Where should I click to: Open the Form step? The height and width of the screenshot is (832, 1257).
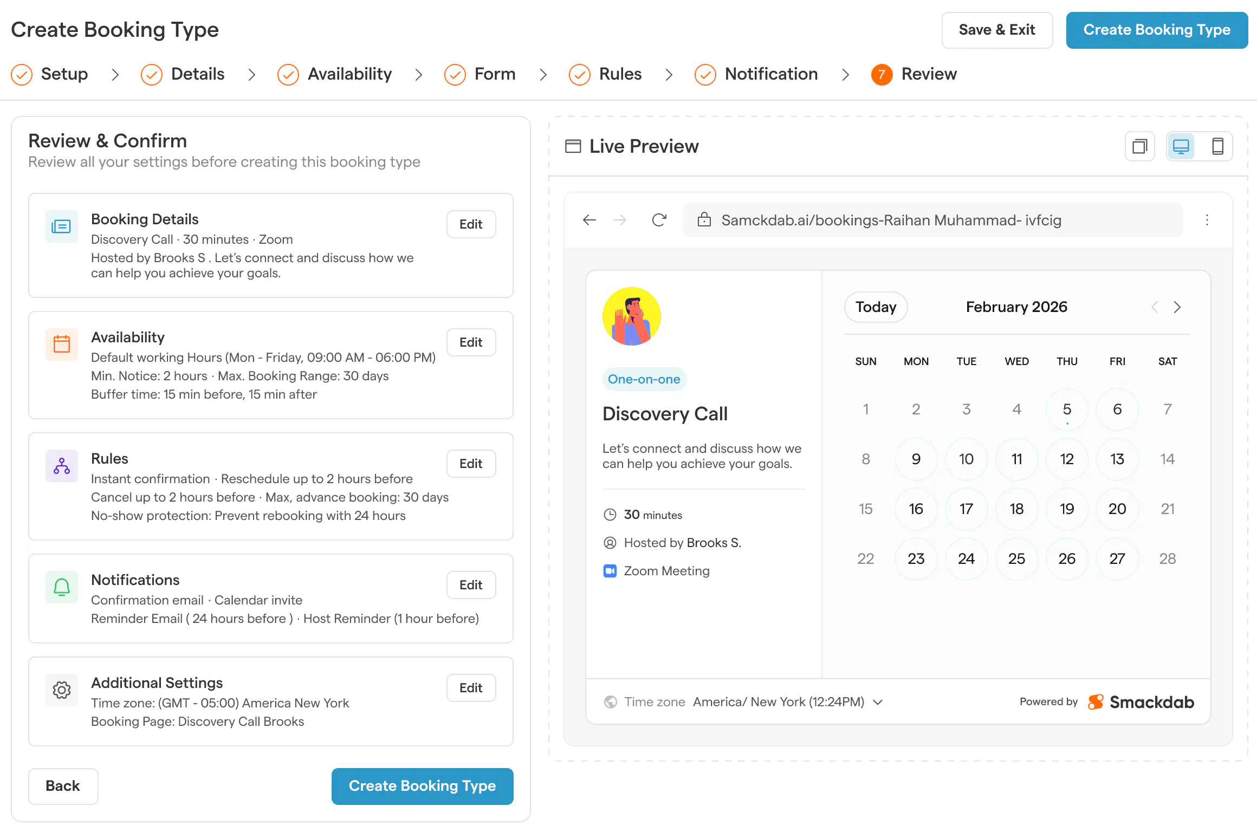point(480,74)
